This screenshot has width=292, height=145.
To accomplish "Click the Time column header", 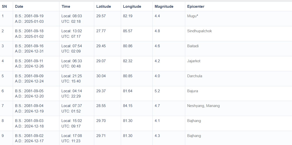I will point(66,6).
